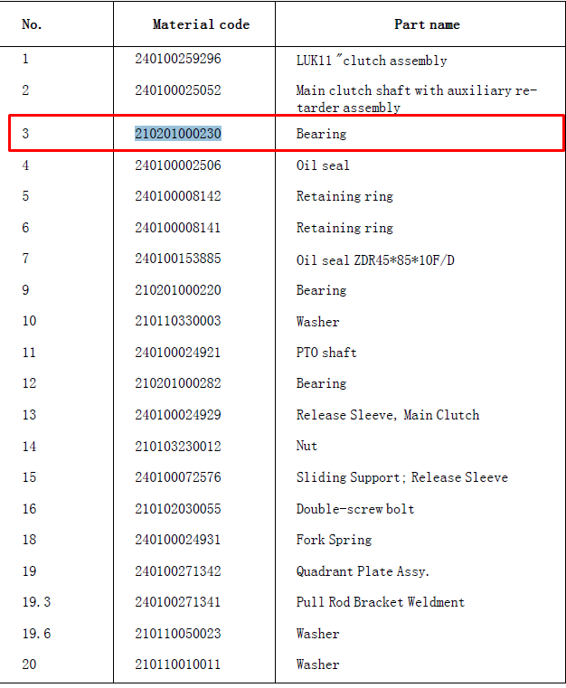Click Main clutch shaft with auxiliary retarder text
This screenshot has height=688, width=566.
(417, 99)
